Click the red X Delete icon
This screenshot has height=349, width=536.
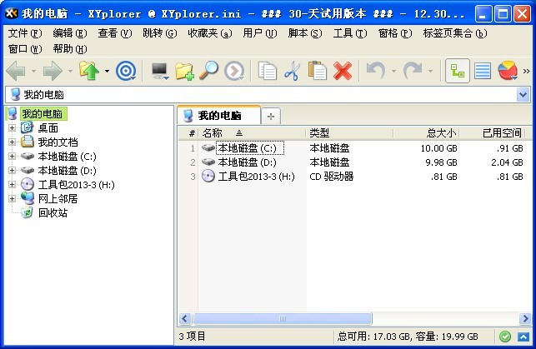click(343, 71)
